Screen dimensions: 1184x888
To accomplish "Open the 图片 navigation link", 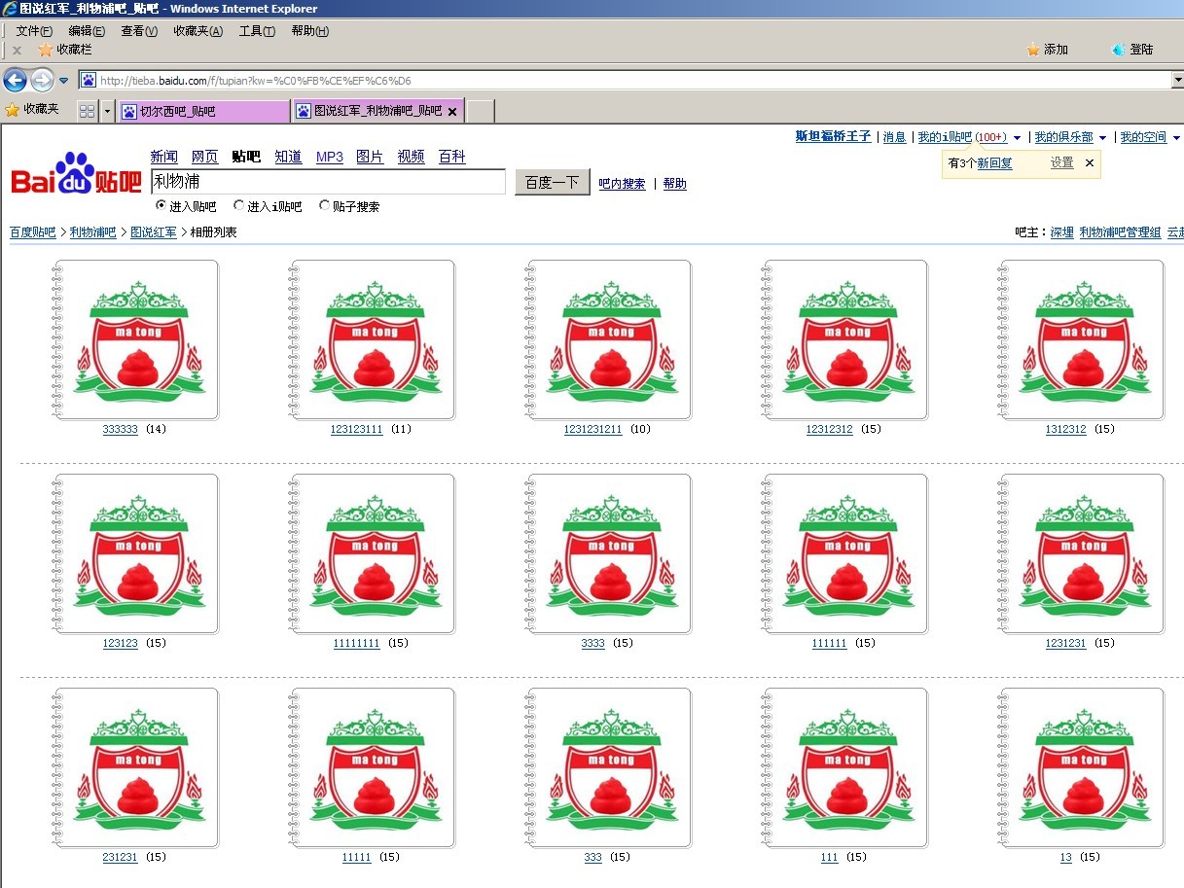I will pos(370,157).
